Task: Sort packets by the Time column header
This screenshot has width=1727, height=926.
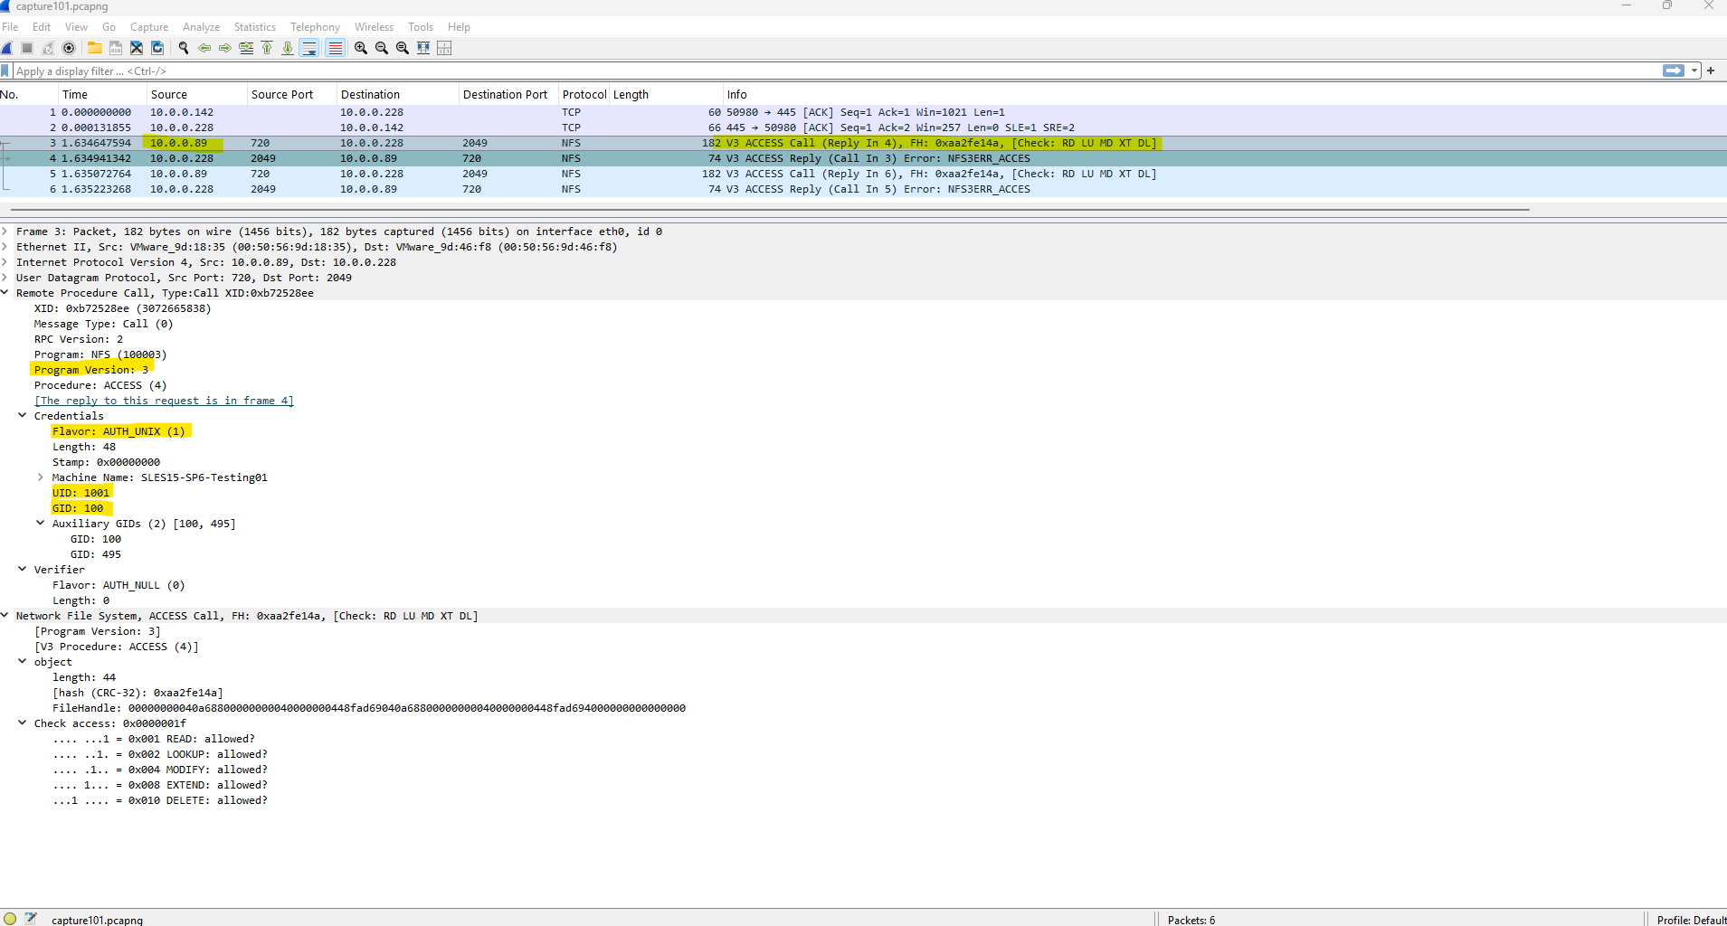Action: pyautogui.click(x=101, y=94)
